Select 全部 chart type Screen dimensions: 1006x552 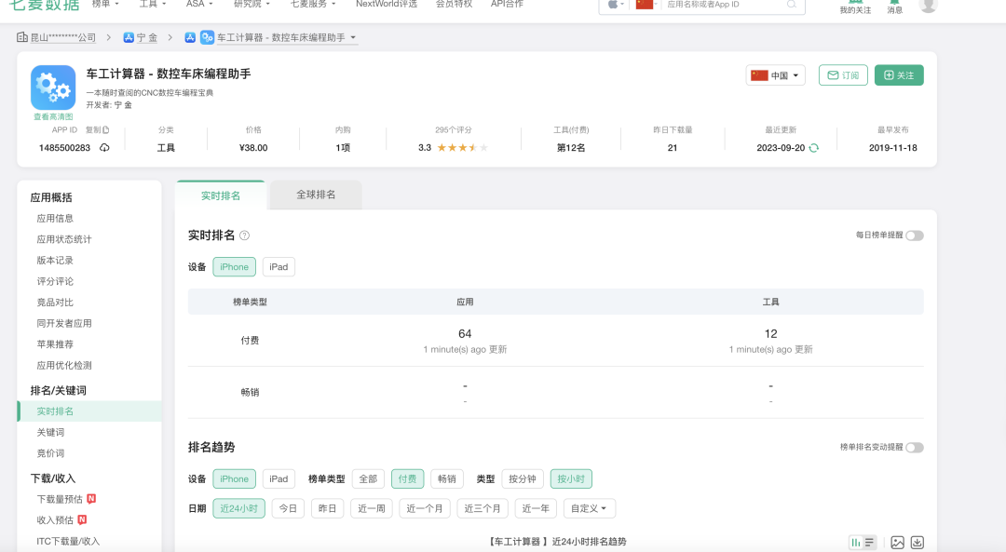pos(368,478)
